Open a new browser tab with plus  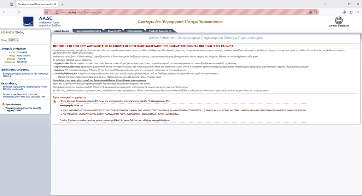pos(62,4)
